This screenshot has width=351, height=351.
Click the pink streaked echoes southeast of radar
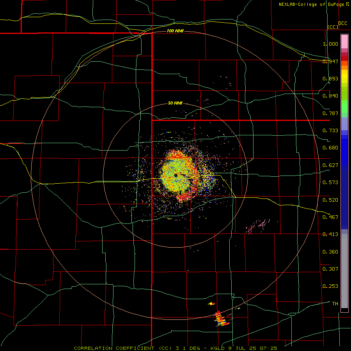pos(259,226)
